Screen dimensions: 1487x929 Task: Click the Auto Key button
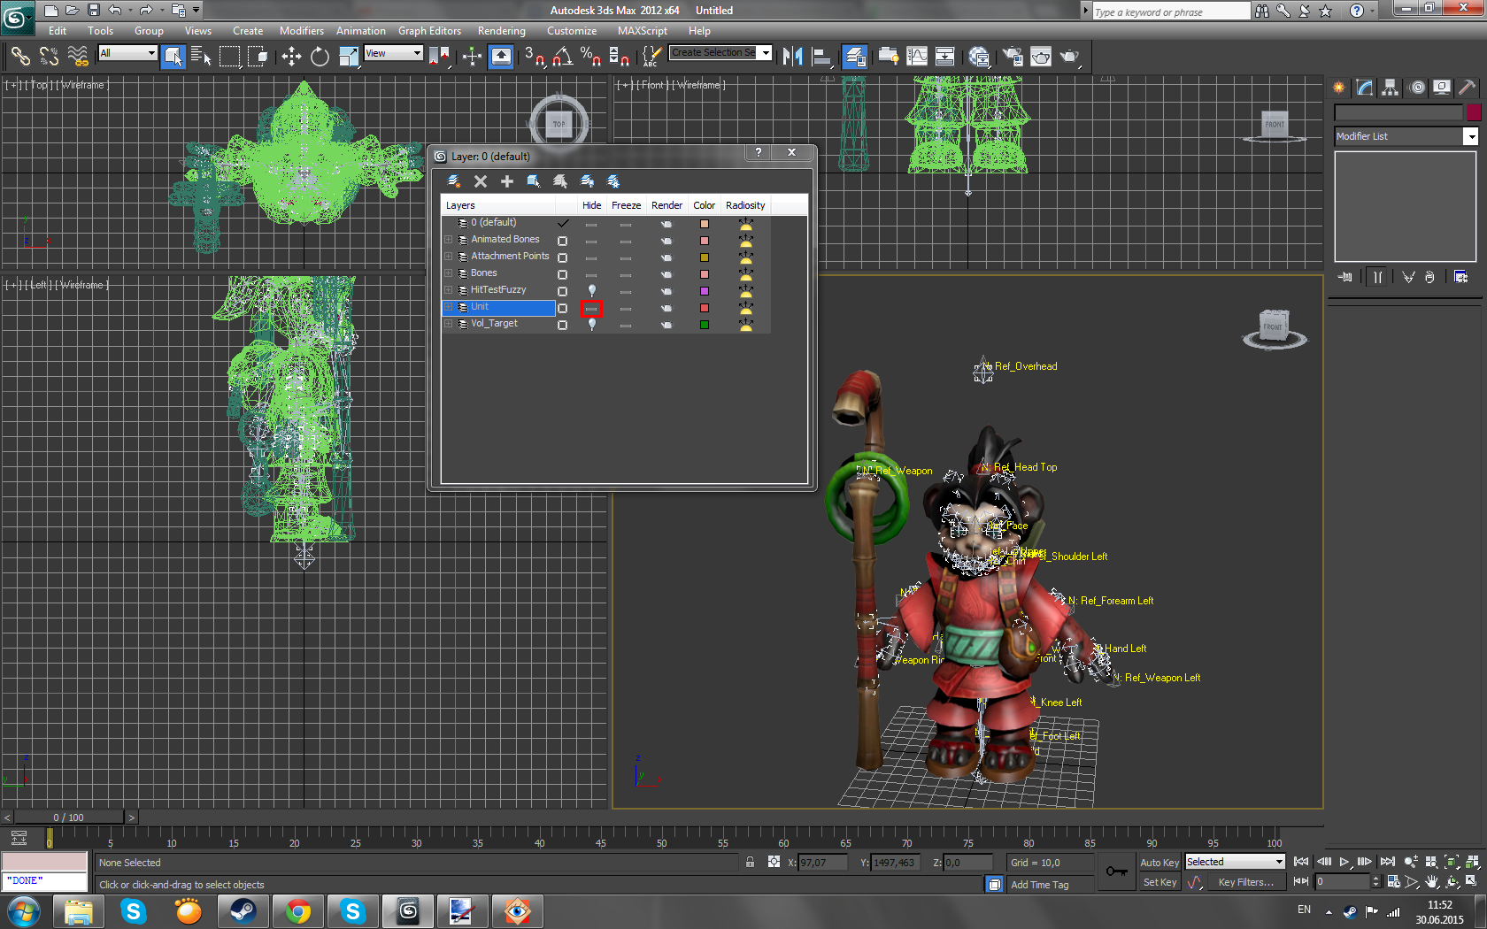[1160, 863]
